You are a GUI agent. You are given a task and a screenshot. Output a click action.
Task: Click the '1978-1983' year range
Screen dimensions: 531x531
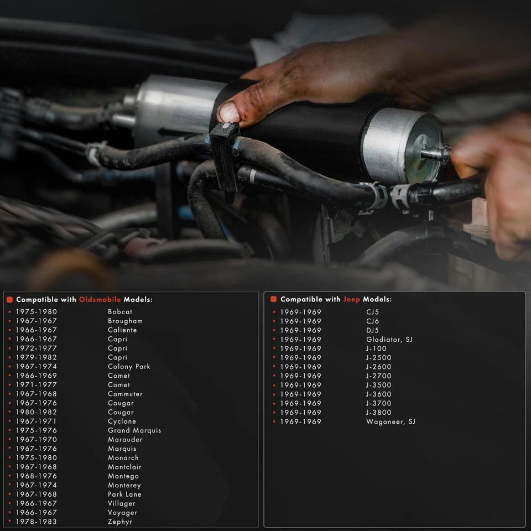pos(37,522)
